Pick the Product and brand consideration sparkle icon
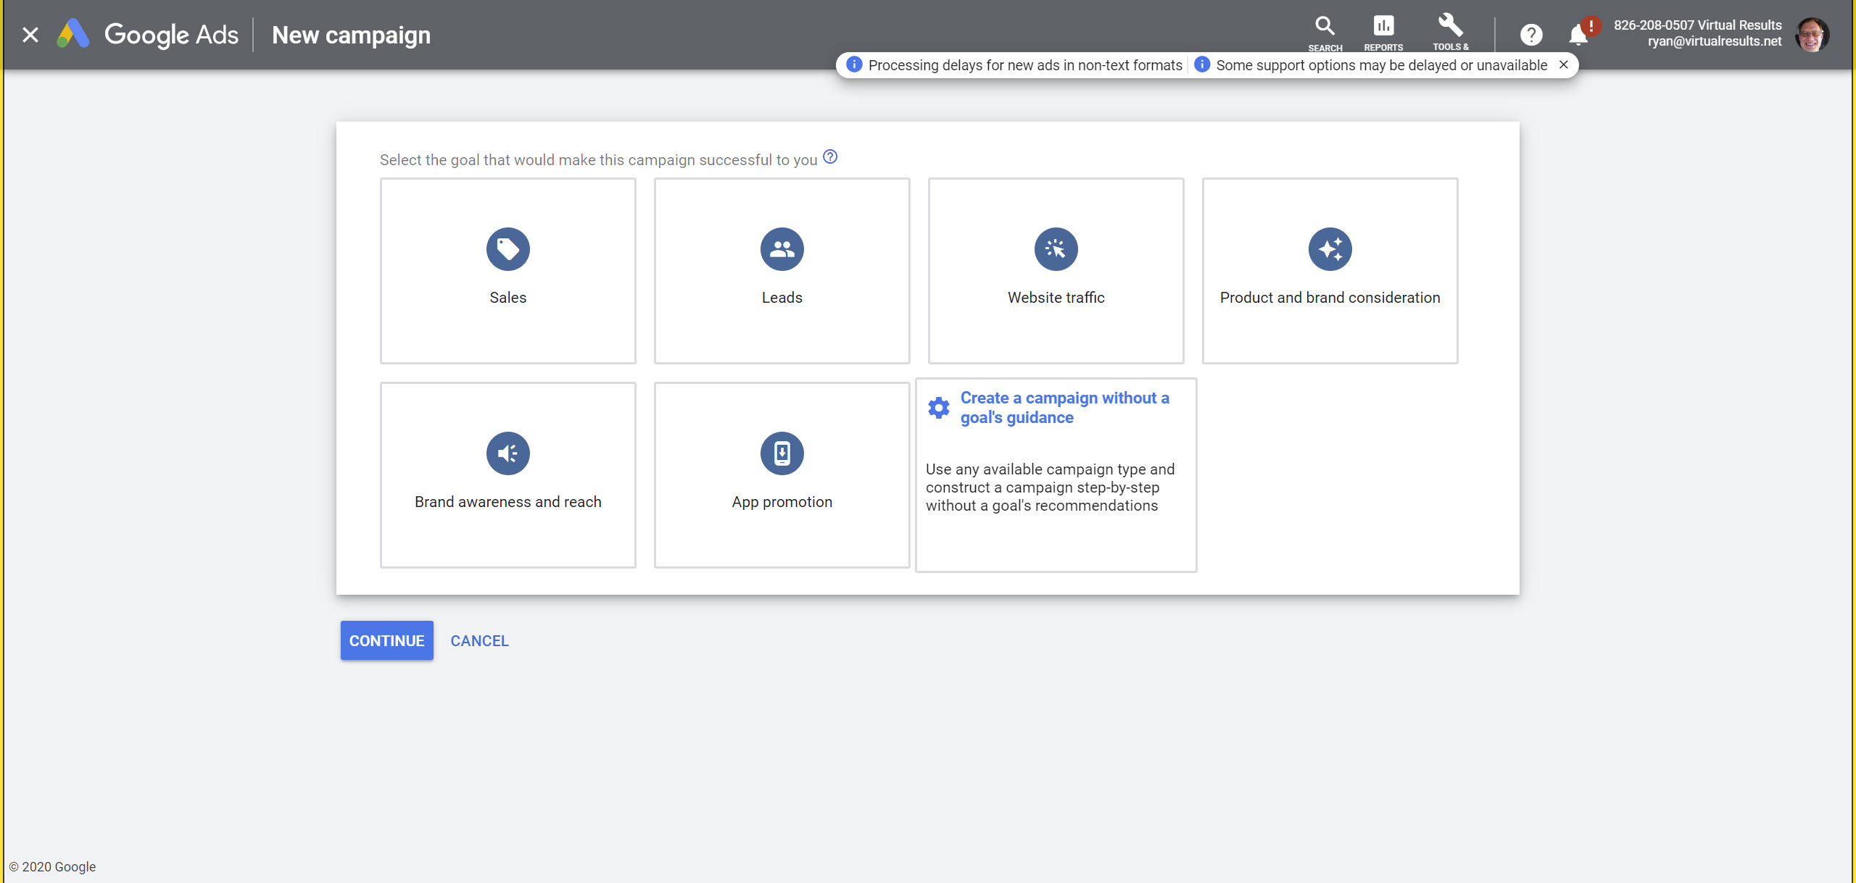1856x883 pixels. [x=1330, y=249]
